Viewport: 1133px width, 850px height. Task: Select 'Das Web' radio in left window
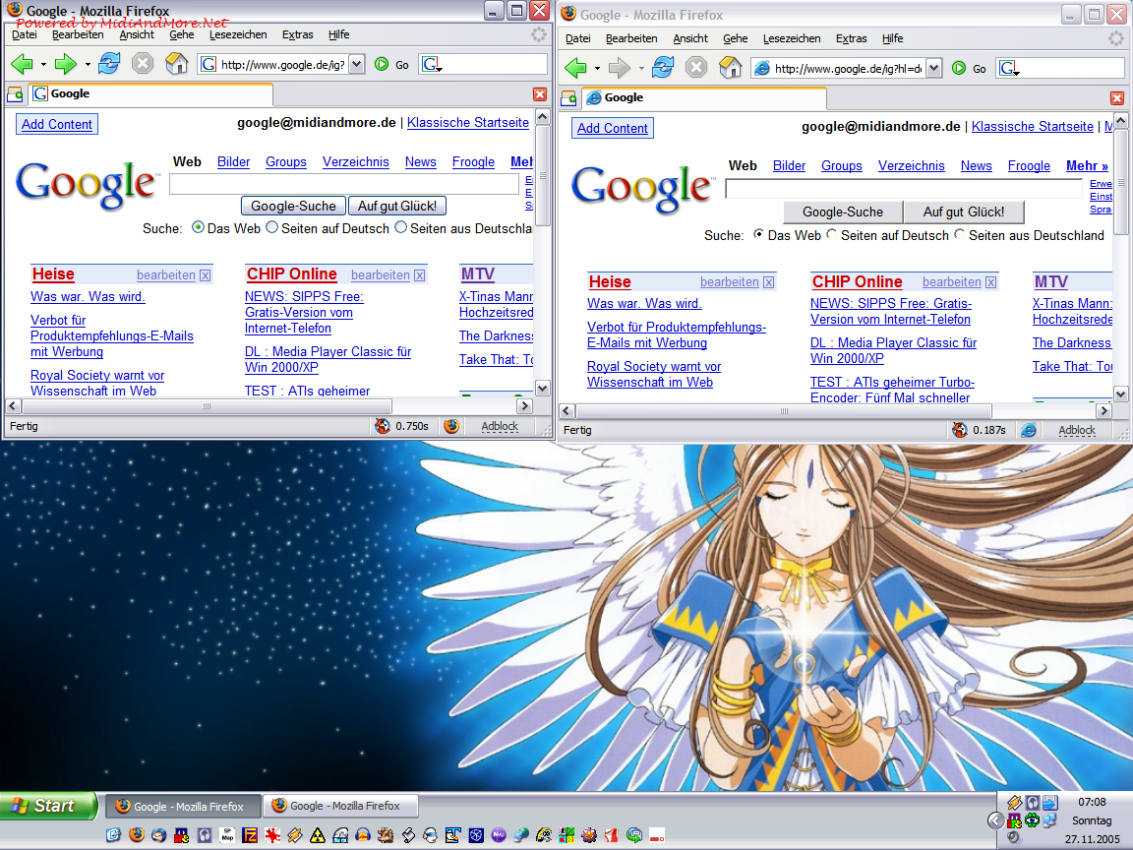[x=198, y=227]
